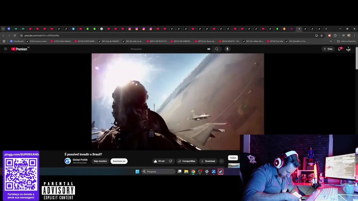Image resolution: width=358 pixels, height=201 pixels.
Task: Switch to the Telegram tab
Action: coord(73,29)
